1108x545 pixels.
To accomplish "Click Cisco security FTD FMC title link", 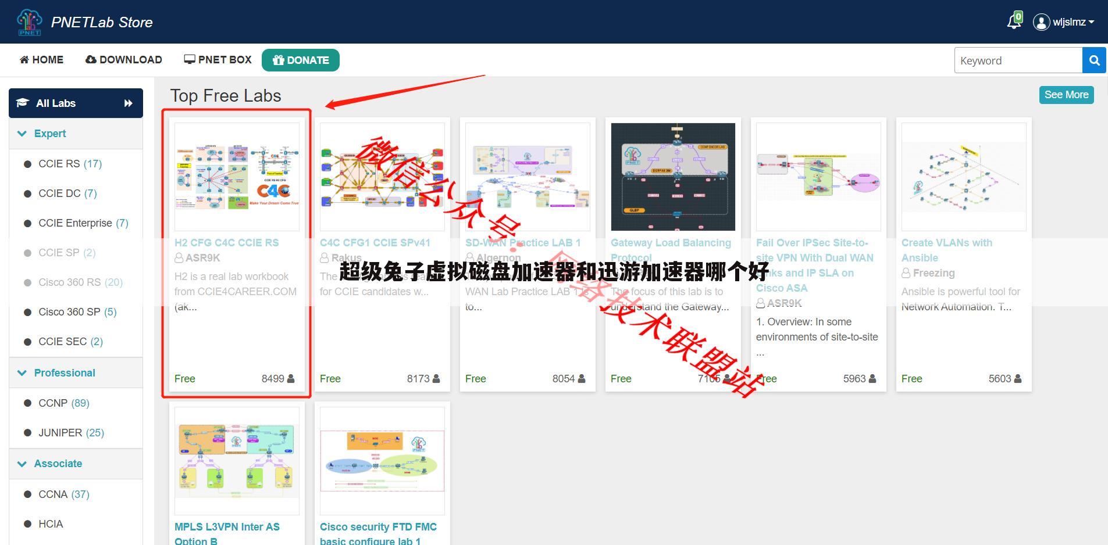I will (378, 534).
